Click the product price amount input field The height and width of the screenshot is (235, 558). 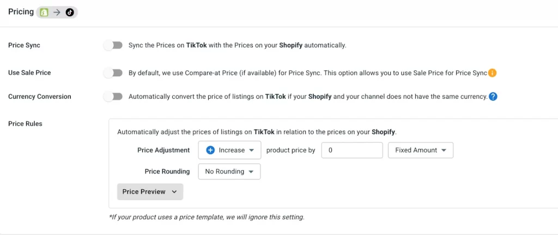coord(352,150)
